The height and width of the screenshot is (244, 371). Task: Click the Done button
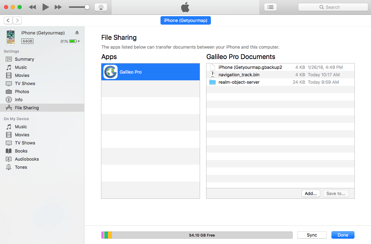(x=343, y=235)
